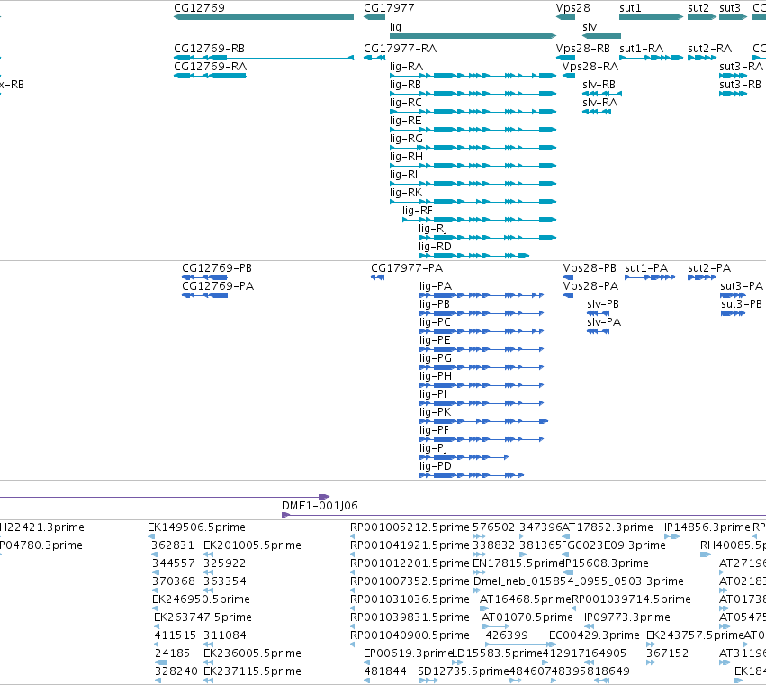Click the DME1-001J06 clone label
The image size is (766, 685).
tap(320, 506)
